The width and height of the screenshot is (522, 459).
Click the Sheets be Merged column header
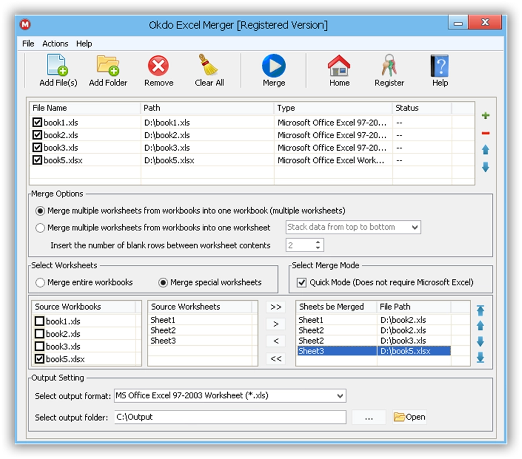coord(336,307)
